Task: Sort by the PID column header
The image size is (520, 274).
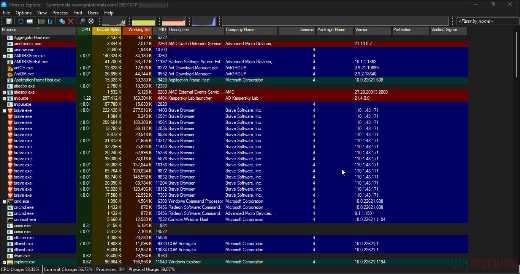Action: [x=160, y=30]
